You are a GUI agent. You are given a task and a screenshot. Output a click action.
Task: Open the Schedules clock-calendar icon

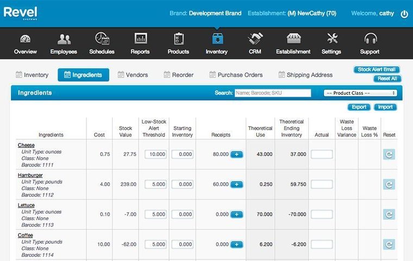click(102, 39)
